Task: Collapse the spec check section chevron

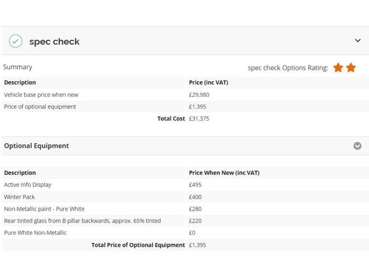Action: (x=358, y=41)
